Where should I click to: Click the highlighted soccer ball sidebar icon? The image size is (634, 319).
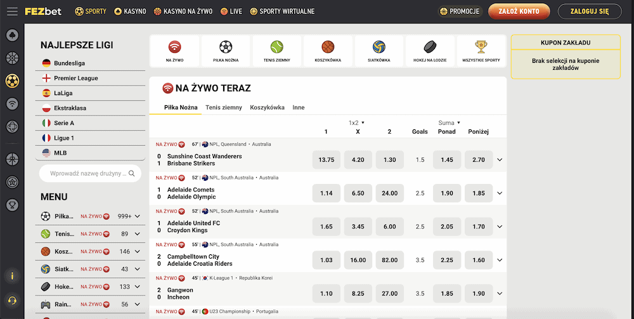[x=12, y=81]
